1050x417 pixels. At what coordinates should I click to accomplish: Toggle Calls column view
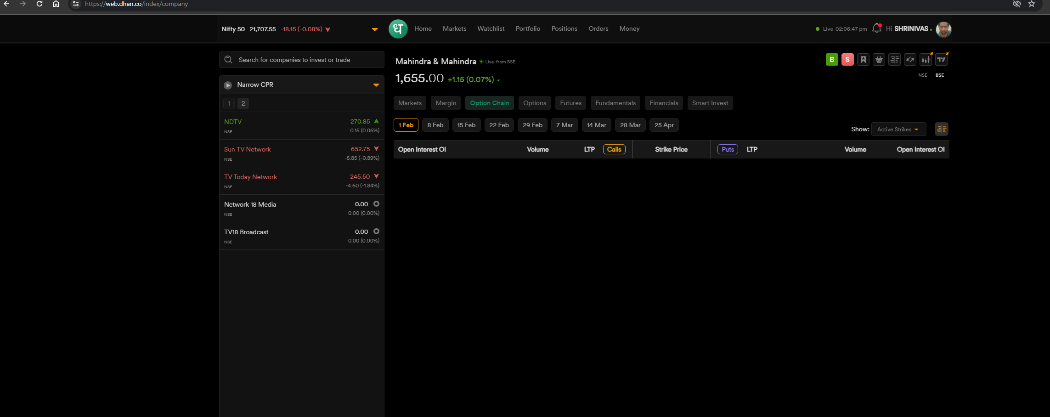(x=614, y=149)
